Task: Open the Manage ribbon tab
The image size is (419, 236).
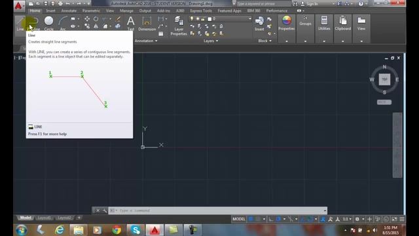Action: tap(126, 10)
